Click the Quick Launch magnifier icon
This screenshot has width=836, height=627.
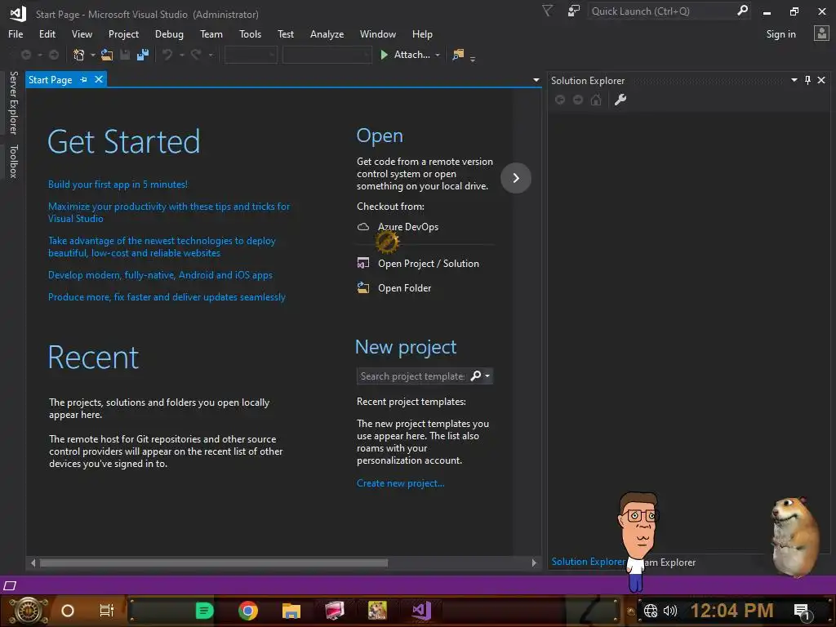pos(742,11)
